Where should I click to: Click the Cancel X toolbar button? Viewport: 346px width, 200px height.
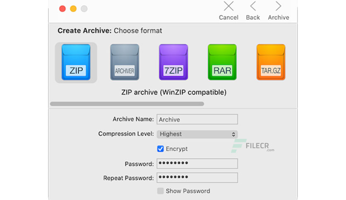pyautogui.click(x=228, y=10)
